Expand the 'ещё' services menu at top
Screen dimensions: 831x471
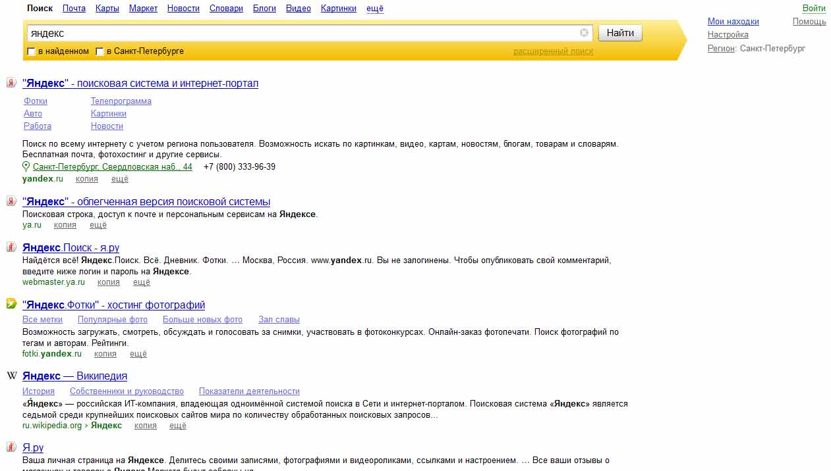[x=375, y=9]
